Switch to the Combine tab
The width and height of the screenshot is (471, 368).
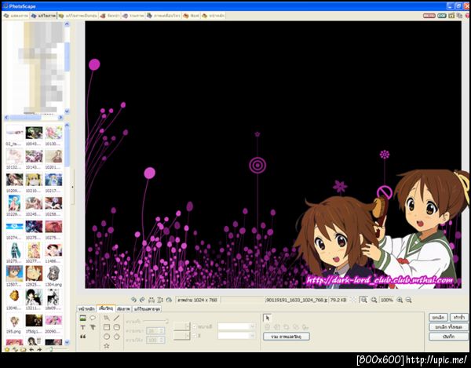coord(133,16)
